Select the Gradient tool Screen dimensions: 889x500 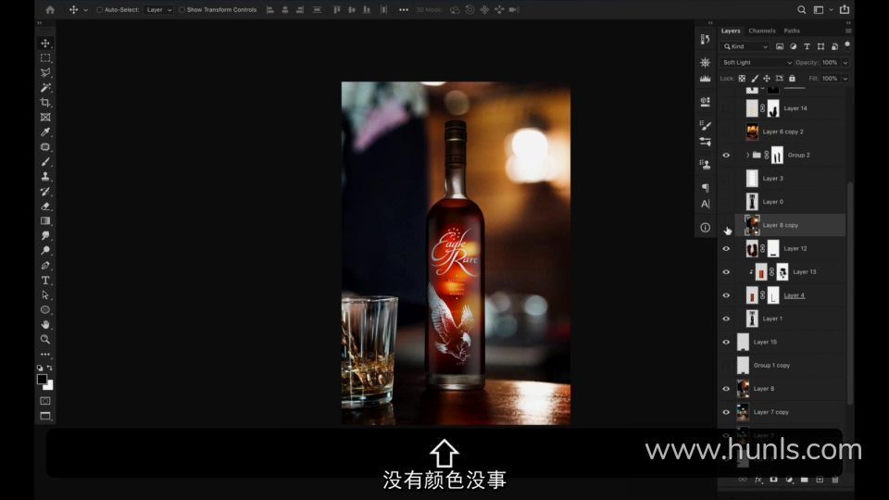45,221
